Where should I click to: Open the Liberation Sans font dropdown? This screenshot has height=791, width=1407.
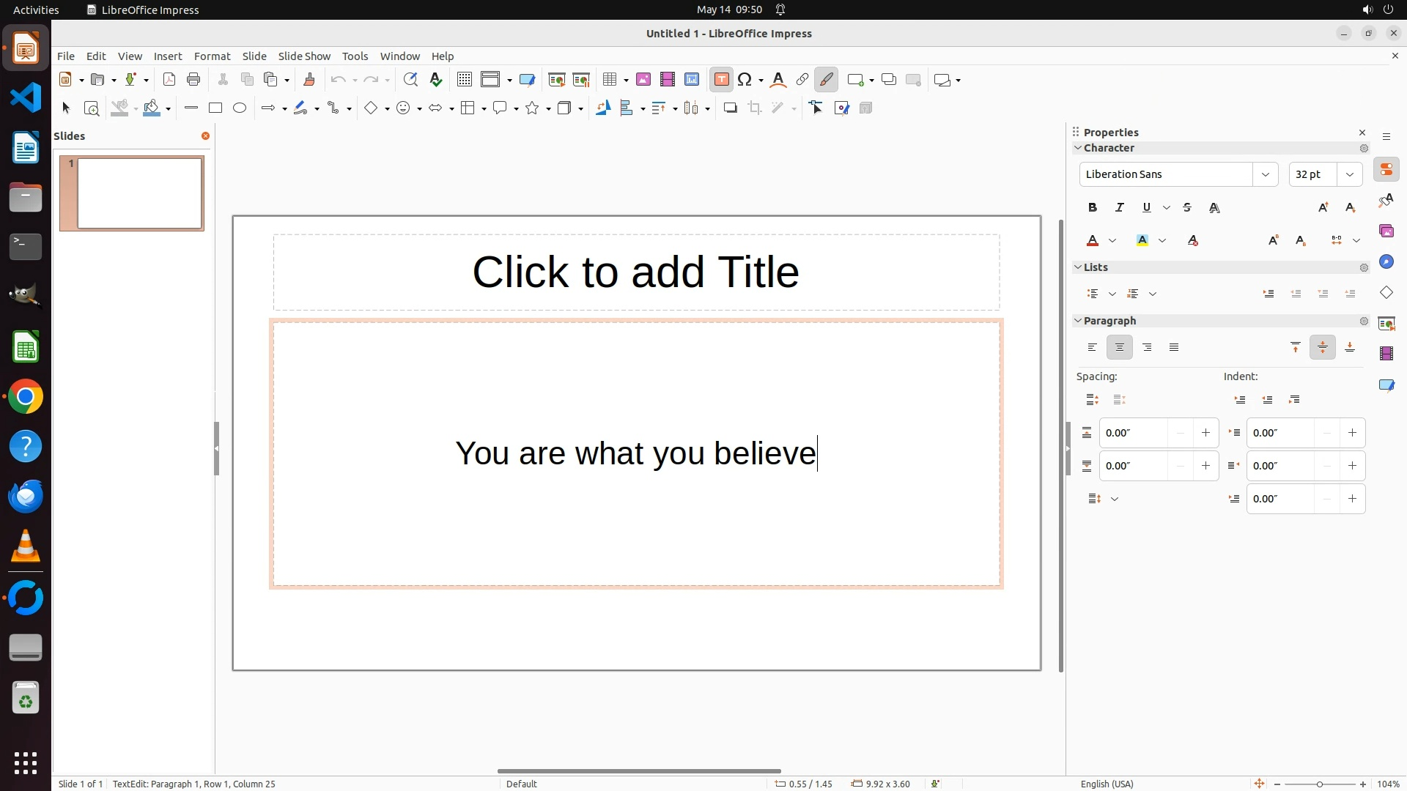pos(1265,174)
